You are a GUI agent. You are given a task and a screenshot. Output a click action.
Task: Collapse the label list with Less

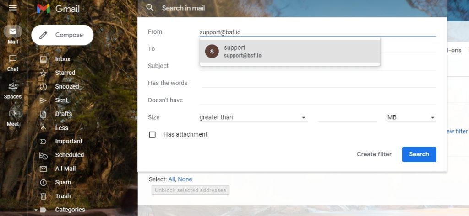click(x=61, y=128)
